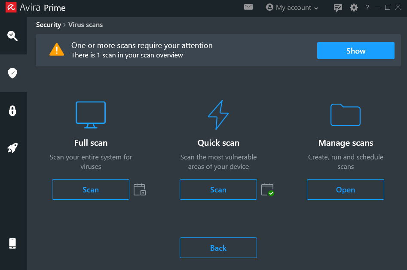Open the help question mark
The width and height of the screenshot is (407, 270).
pos(367,8)
